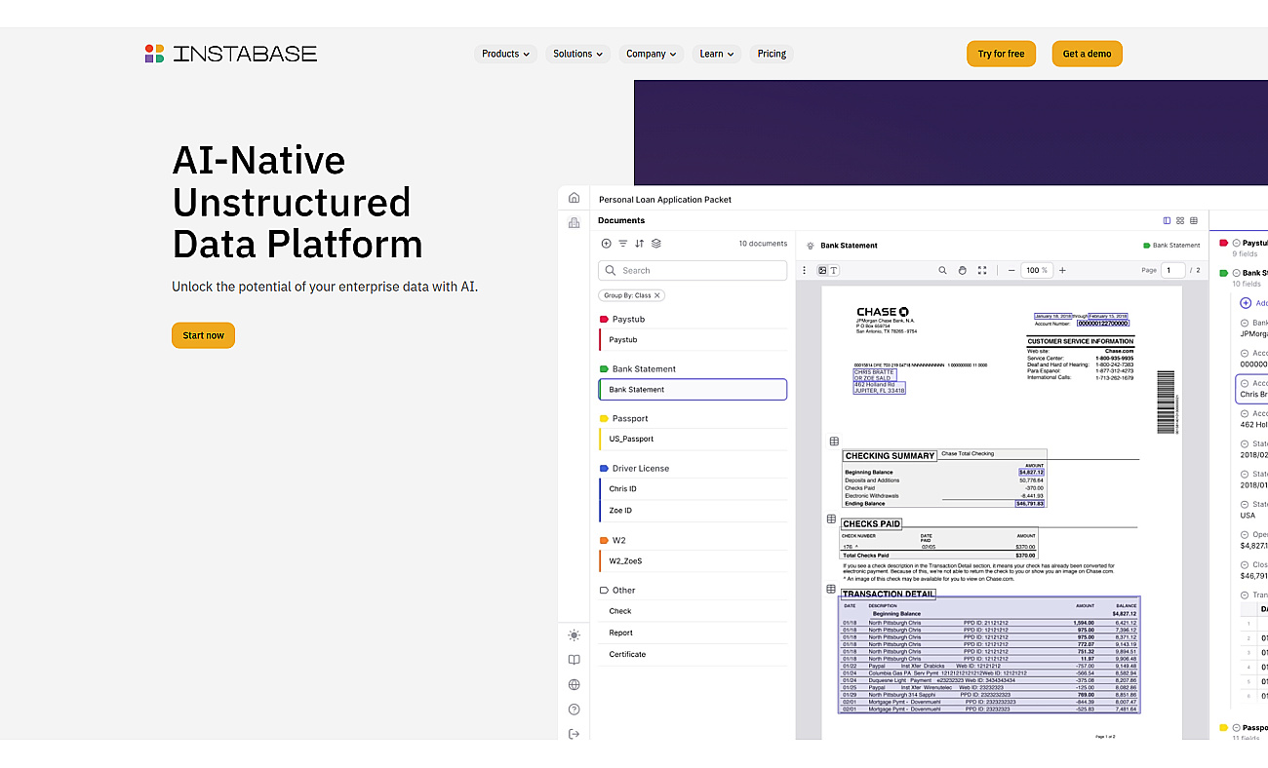Viewport: 1268px width, 768px height.
Task: Open the book documentation icon
Action: coord(574,660)
